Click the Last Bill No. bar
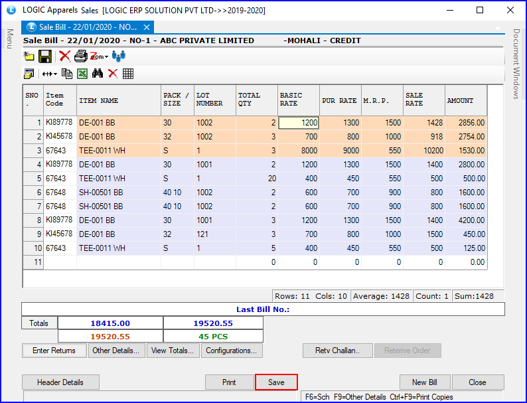 263,309
